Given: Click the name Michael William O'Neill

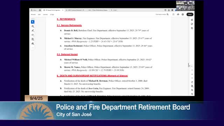Looking at the screenshot, I should [76, 59].
